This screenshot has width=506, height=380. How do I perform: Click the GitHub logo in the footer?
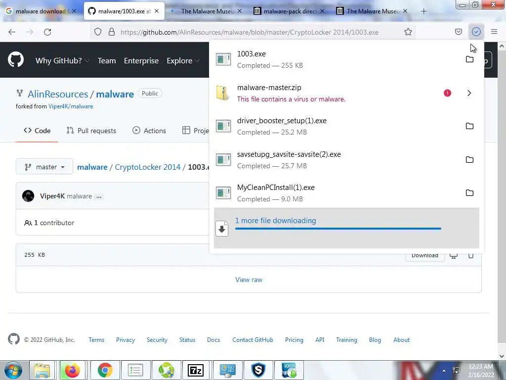pos(14,339)
